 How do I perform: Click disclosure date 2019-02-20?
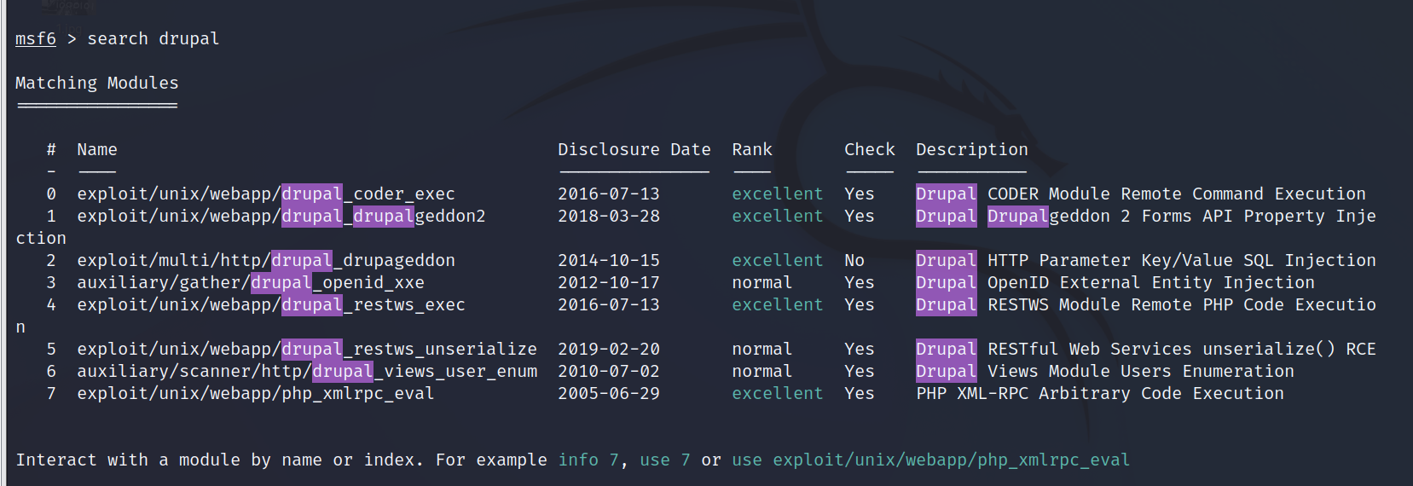(x=609, y=350)
